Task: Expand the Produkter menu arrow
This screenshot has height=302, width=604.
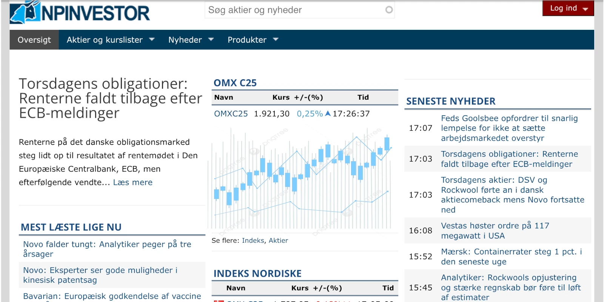Action: coord(276,39)
